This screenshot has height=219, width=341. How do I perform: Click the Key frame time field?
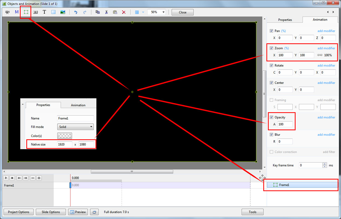pos(311,165)
